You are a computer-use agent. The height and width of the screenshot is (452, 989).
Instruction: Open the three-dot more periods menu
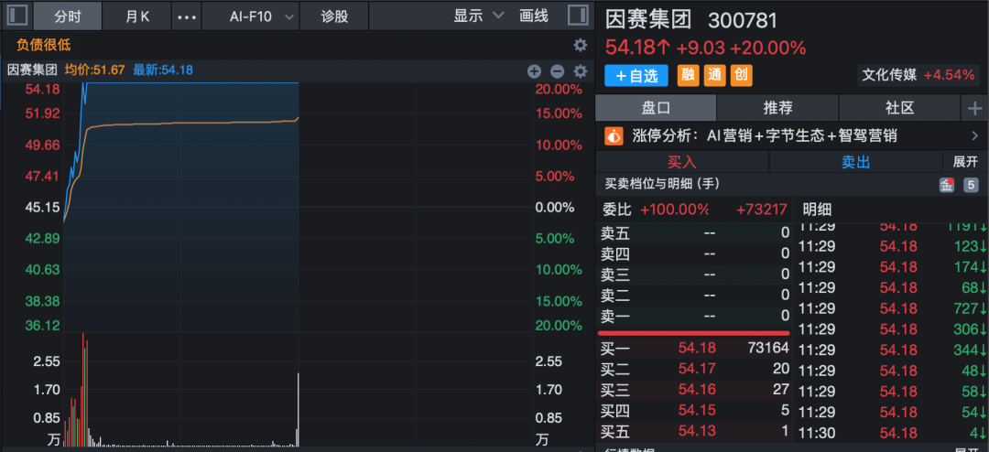click(186, 16)
